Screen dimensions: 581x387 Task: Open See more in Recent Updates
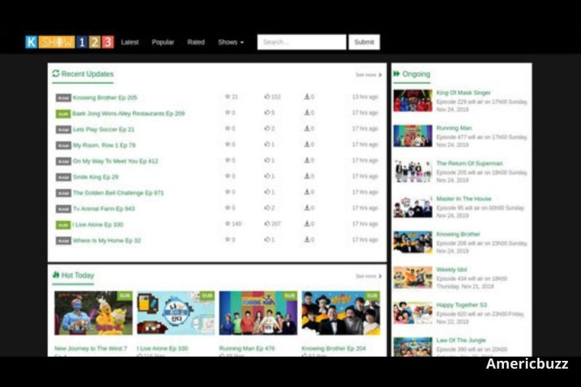tap(368, 75)
